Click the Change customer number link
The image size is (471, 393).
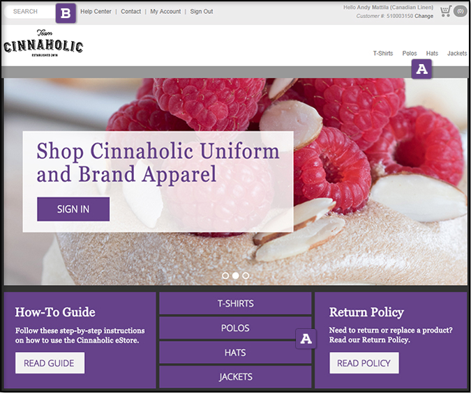click(424, 16)
